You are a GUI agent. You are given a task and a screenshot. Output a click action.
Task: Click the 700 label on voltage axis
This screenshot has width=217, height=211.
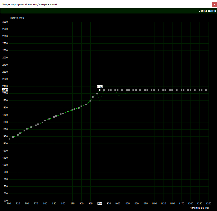[x=9, y=204]
